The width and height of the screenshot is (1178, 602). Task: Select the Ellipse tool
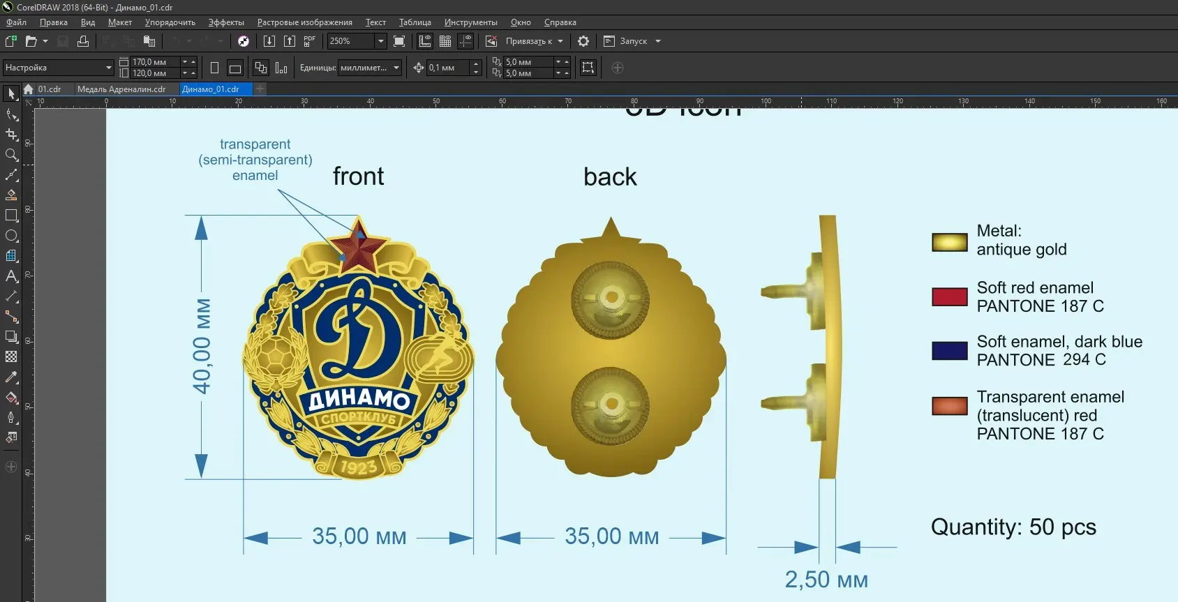tap(11, 236)
